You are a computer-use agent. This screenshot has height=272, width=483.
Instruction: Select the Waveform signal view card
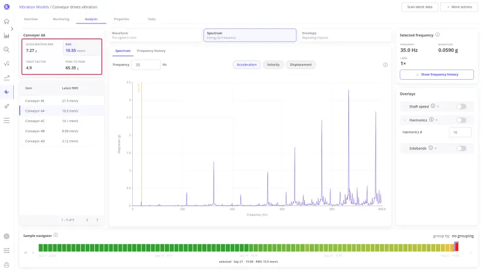coord(156,35)
